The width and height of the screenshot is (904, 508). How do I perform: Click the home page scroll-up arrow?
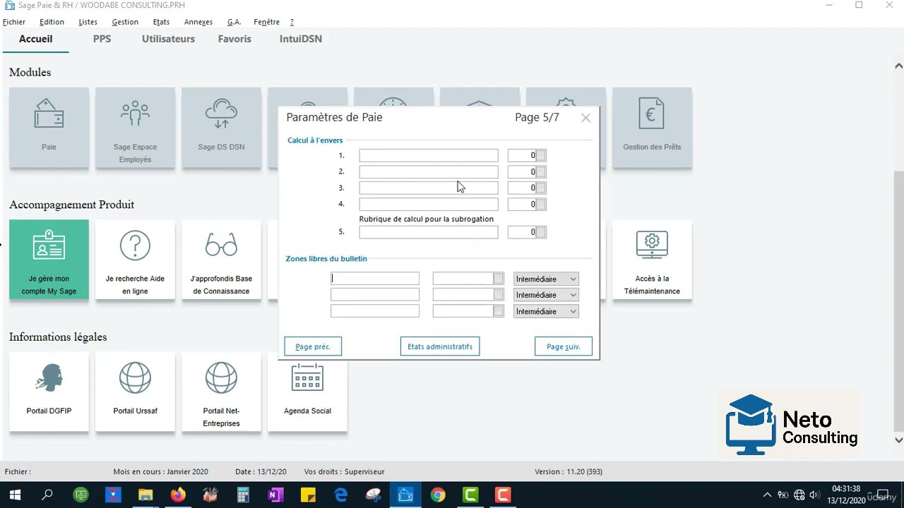(x=898, y=66)
